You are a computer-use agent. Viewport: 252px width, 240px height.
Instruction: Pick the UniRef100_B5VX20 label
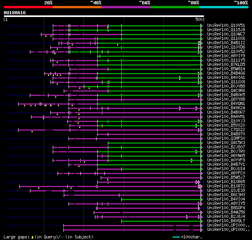[226, 126]
